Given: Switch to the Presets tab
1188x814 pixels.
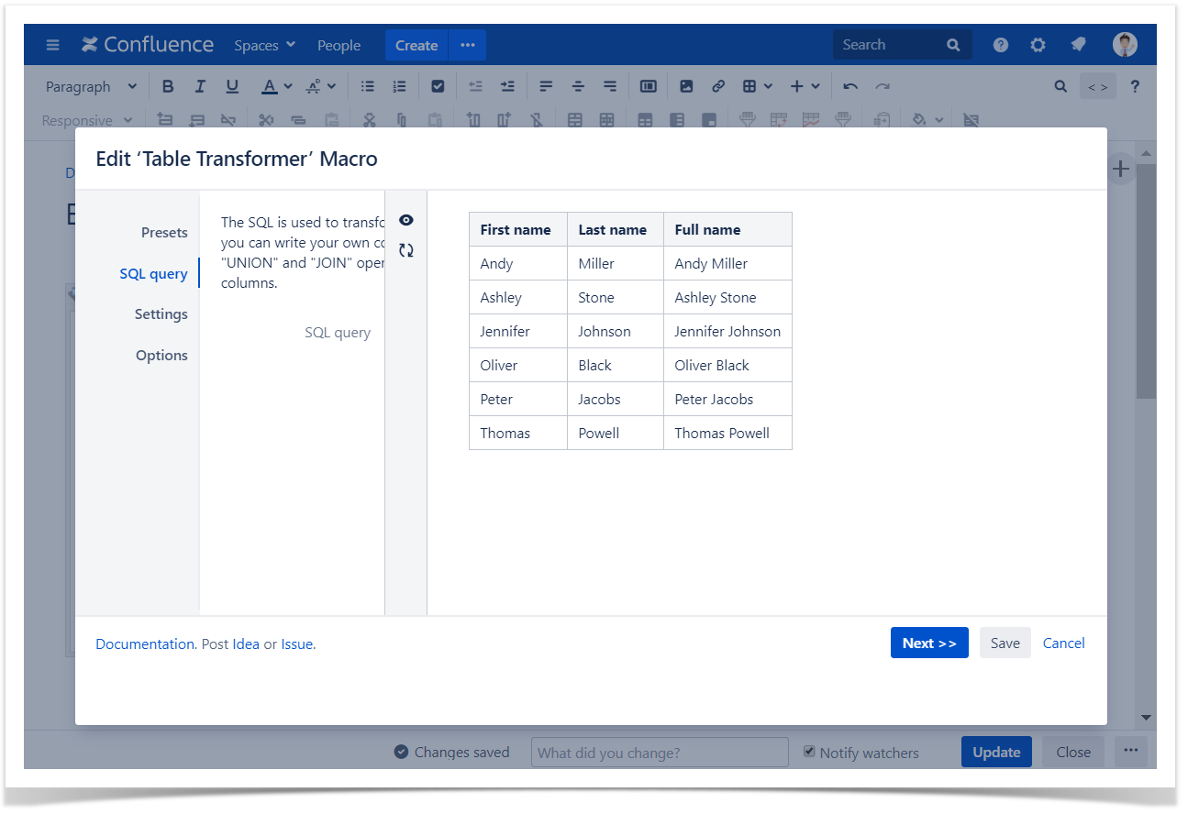Looking at the screenshot, I should pyautogui.click(x=164, y=233).
